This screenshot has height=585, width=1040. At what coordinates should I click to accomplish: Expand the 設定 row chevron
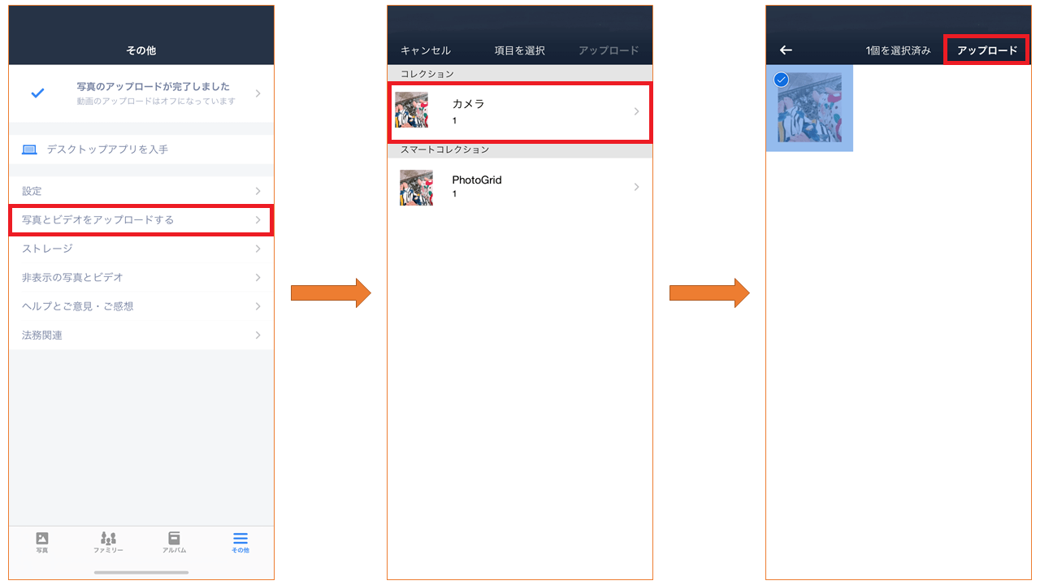click(258, 191)
